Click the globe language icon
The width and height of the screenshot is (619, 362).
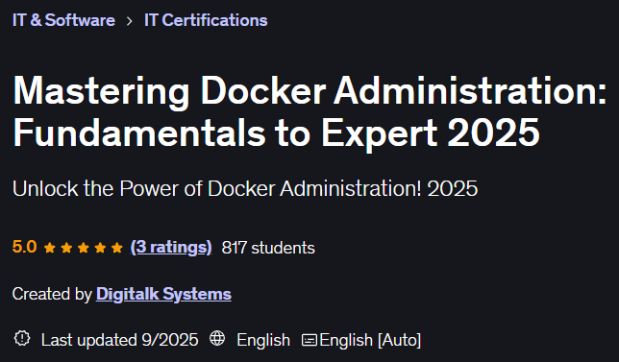(x=217, y=338)
